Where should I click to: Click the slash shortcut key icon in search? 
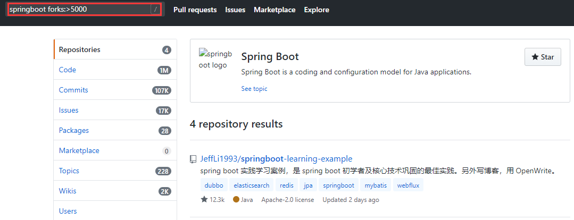[155, 10]
